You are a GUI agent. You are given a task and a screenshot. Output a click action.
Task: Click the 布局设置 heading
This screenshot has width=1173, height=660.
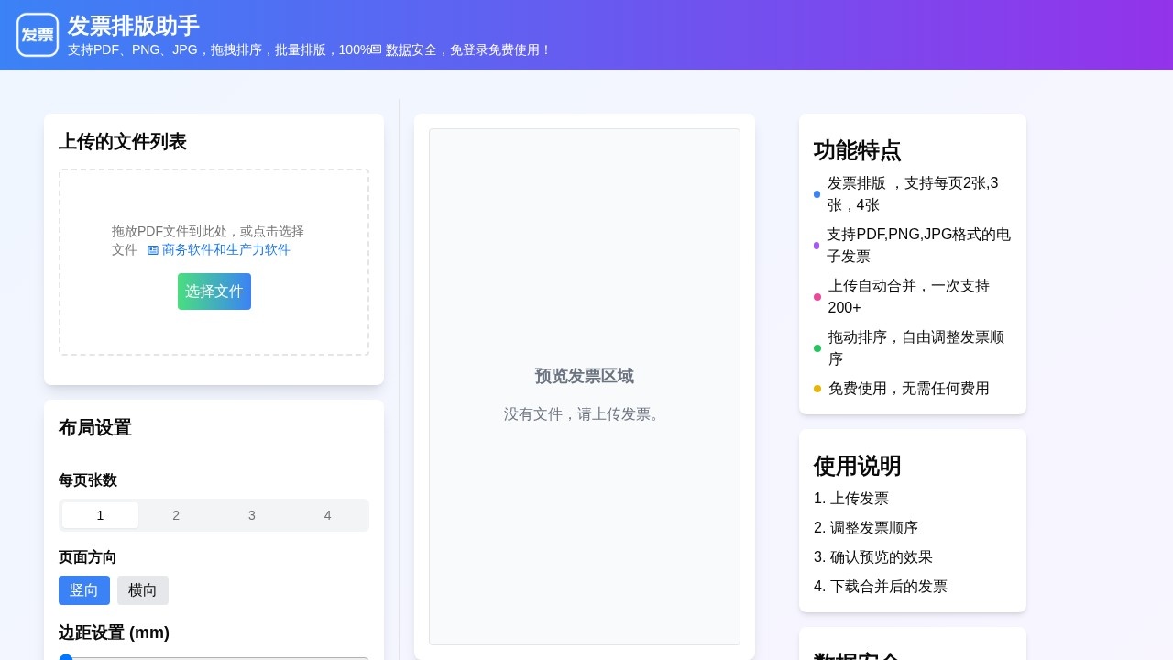[95, 427]
